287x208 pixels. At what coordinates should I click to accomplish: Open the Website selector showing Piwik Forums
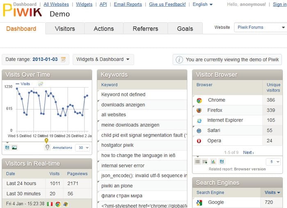coord(261,28)
